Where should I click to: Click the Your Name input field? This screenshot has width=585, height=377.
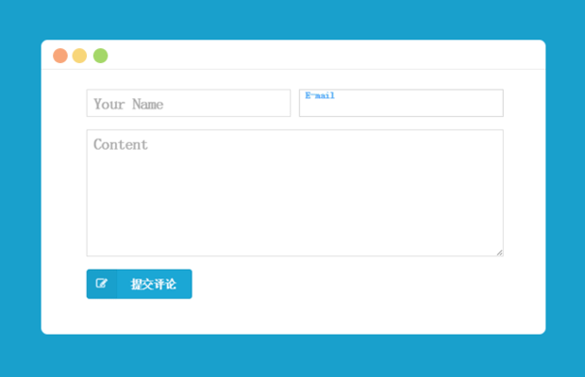(189, 103)
